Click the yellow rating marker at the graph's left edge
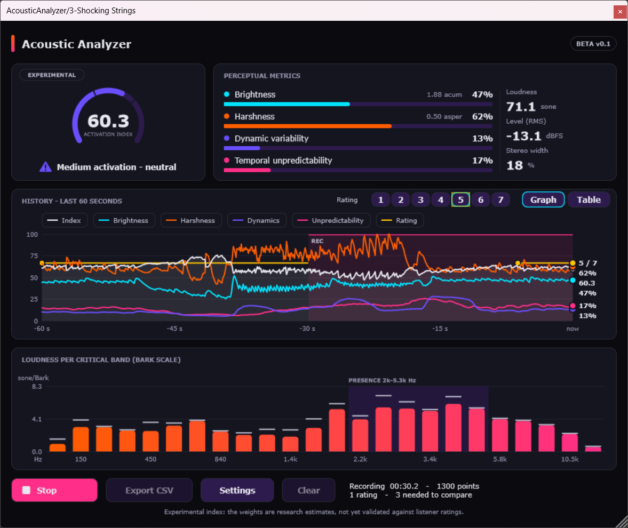Image resolution: width=628 pixels, height=528 pixels. click(x=42, y=263)
